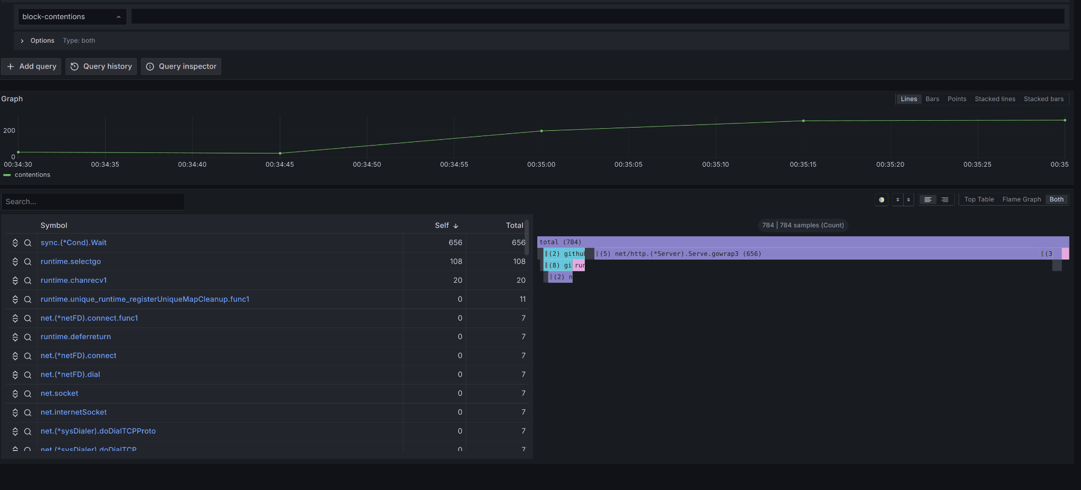Expand all groups in flame graph

tap(897, 200)
